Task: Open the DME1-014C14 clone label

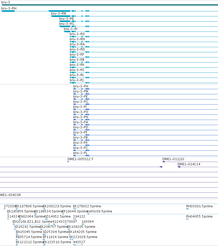Action: point(189,164)
